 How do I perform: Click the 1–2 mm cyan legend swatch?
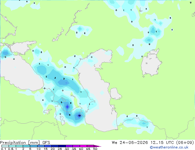pyautogui.click(x=19, y=146)
